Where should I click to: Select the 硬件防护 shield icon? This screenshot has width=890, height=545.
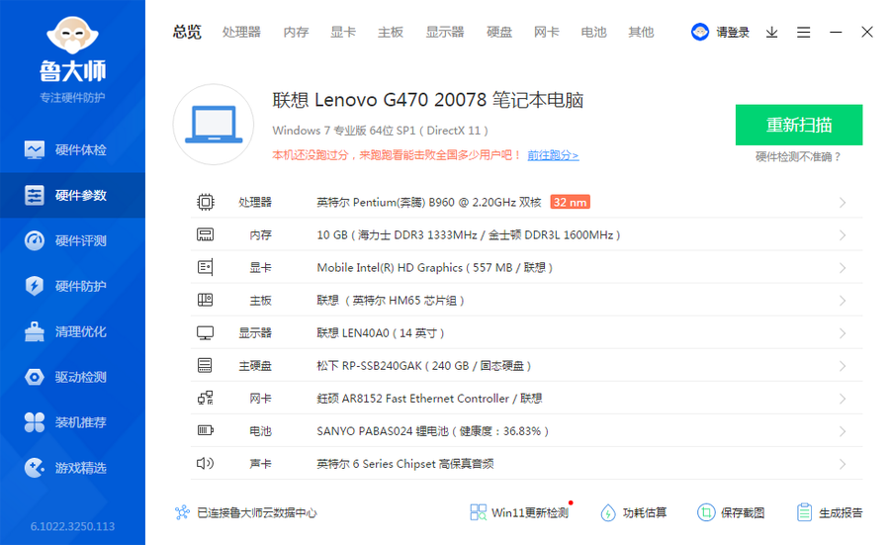click(36, 287)
